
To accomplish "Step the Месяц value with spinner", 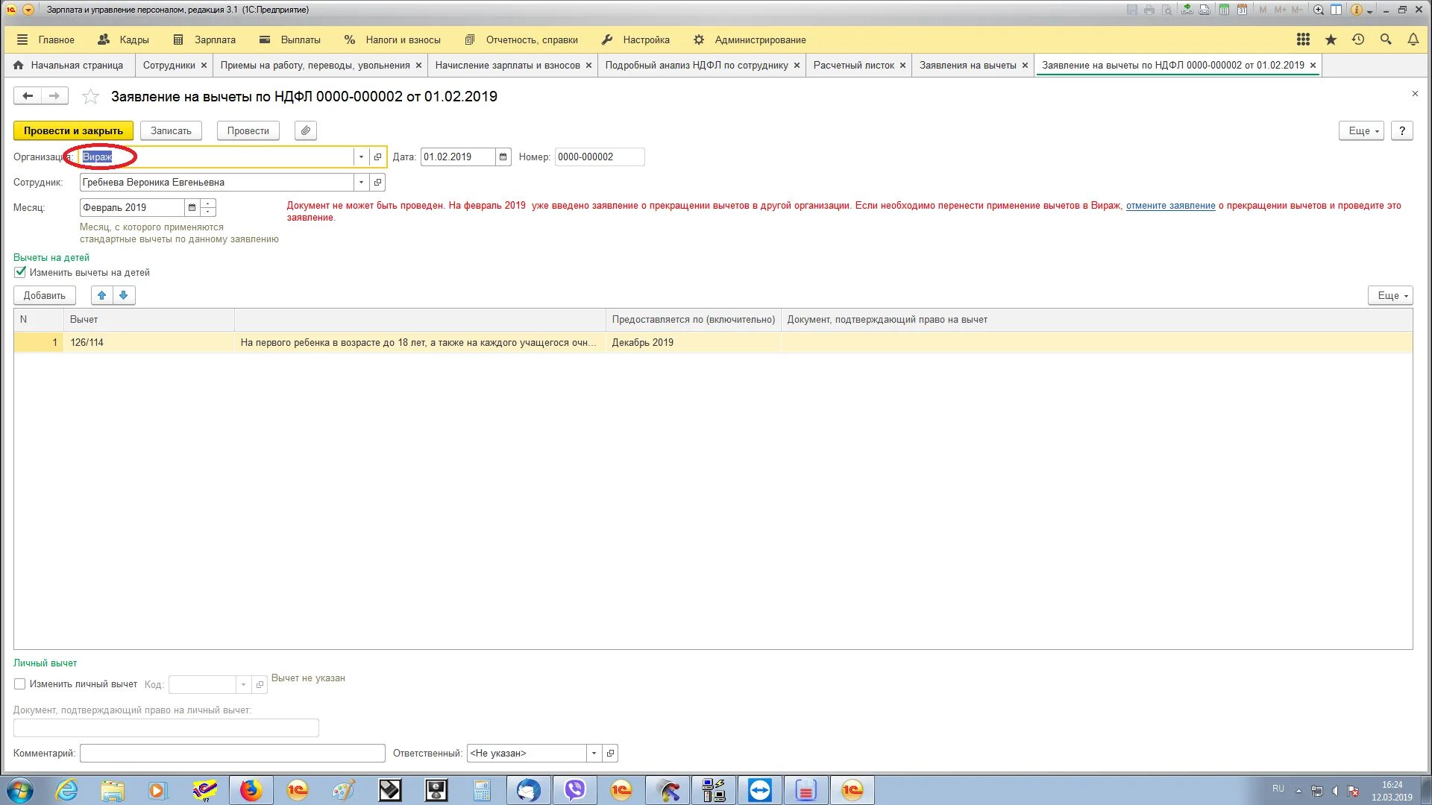I will click(x=208, y=208).
